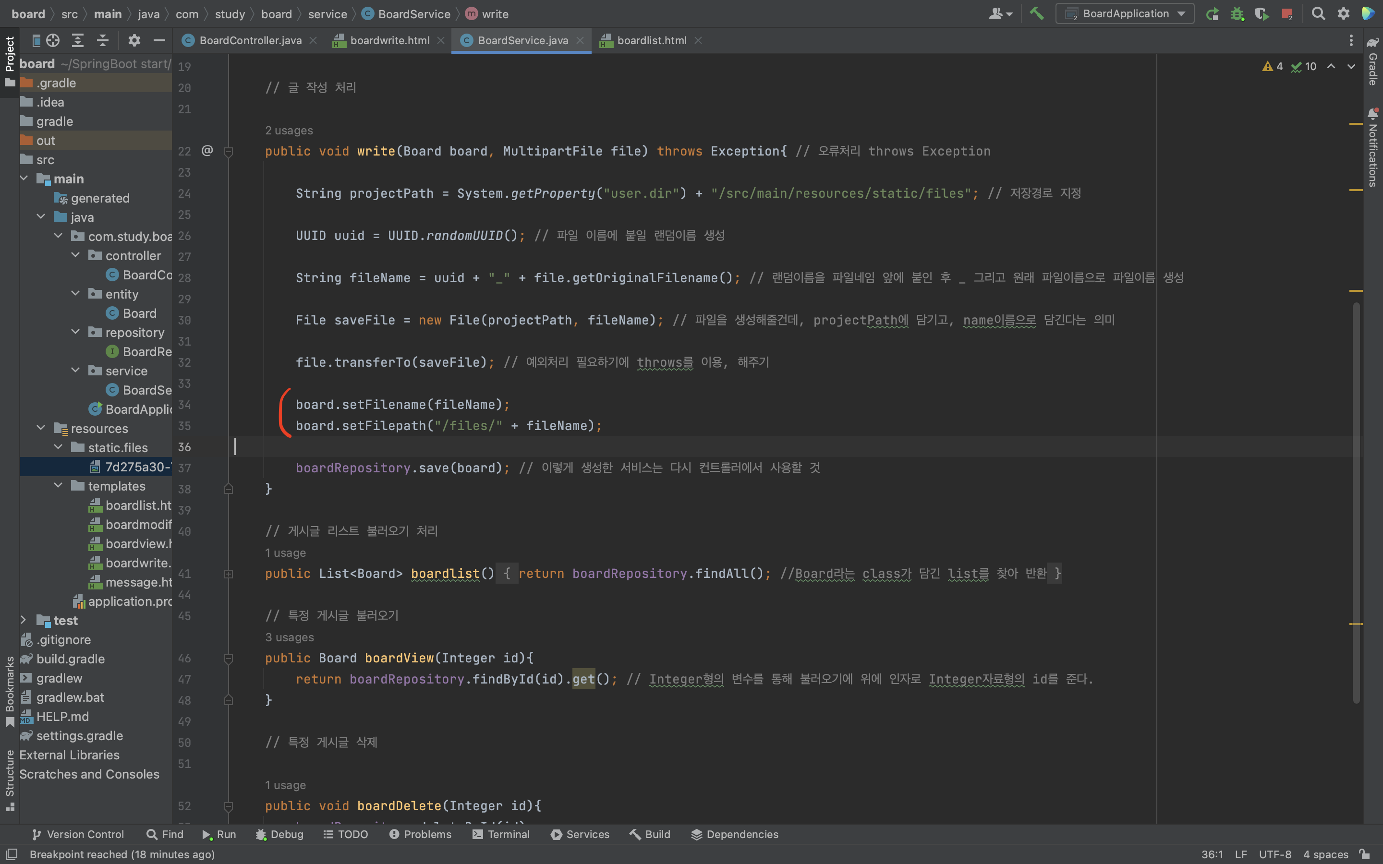Open build.gradle in the project tree

70,659
